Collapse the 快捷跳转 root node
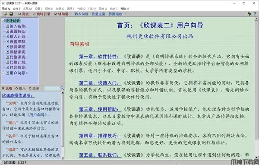259x165 pixels. (3, 21)
